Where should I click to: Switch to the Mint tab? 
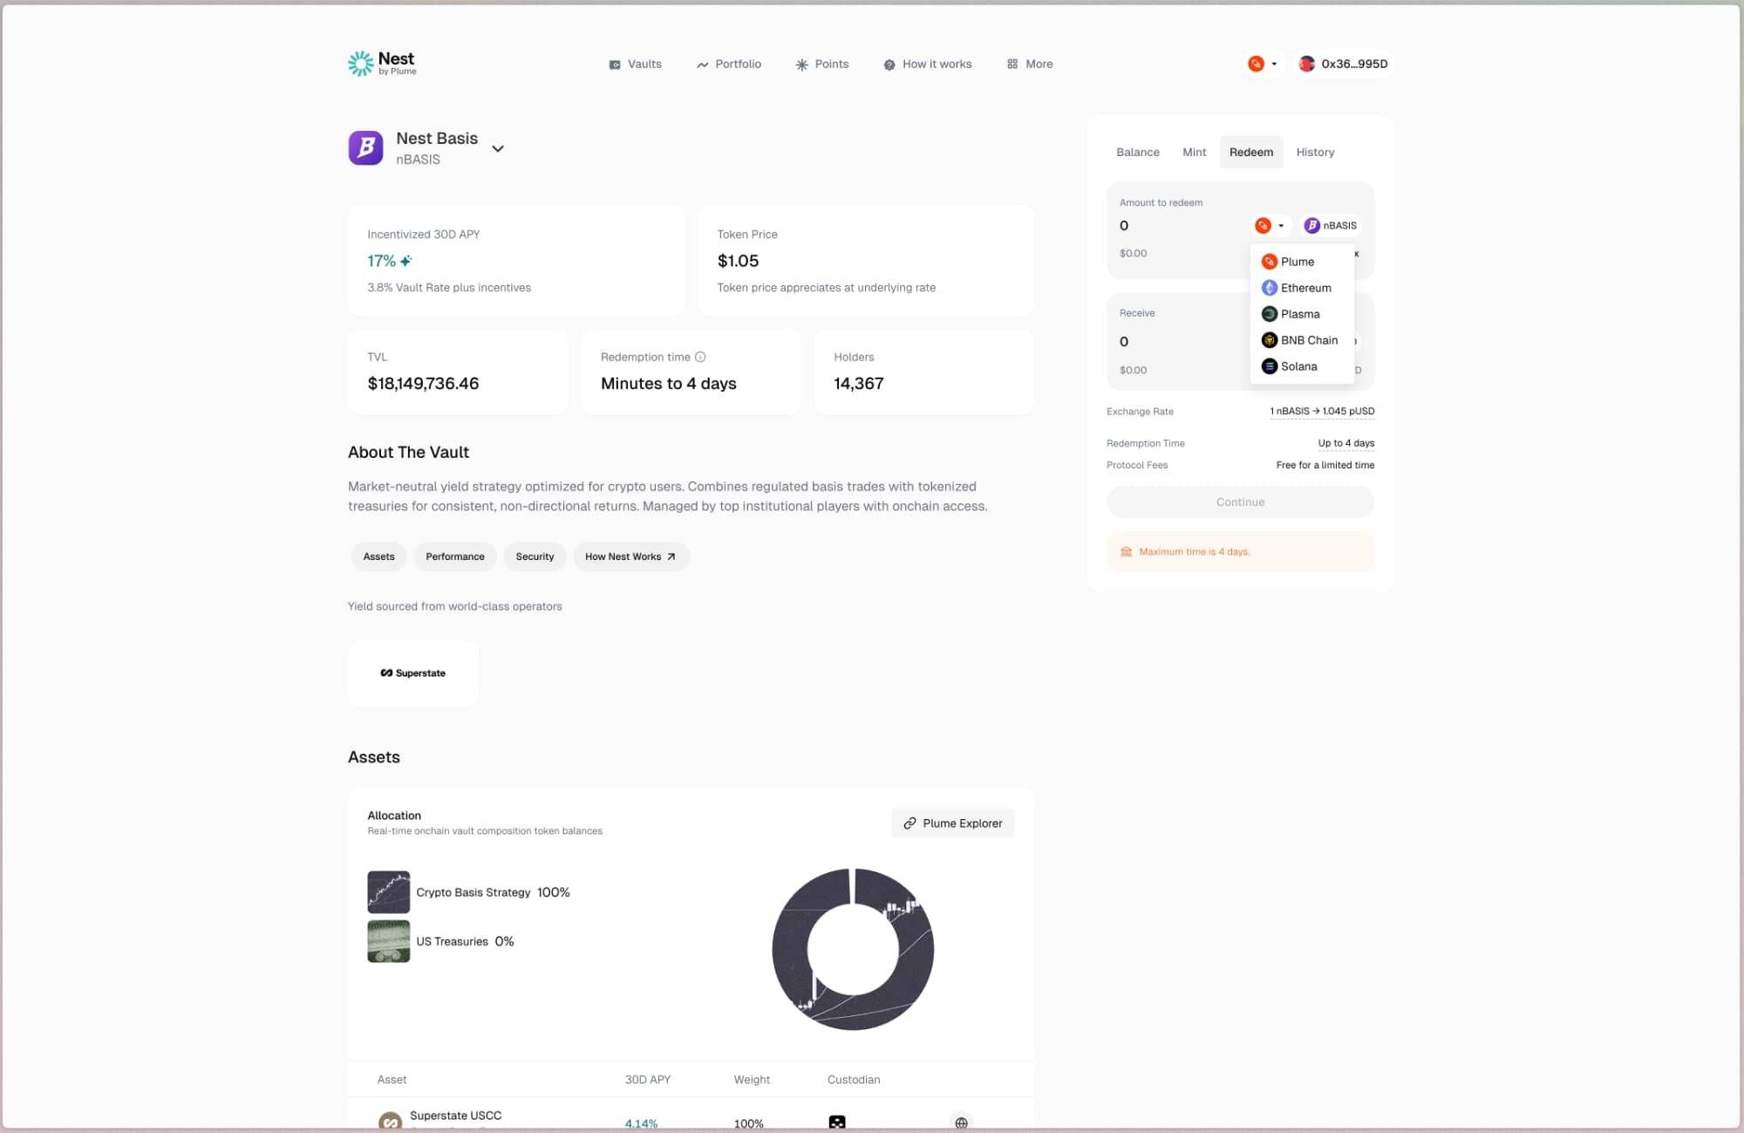point(1194,152)
